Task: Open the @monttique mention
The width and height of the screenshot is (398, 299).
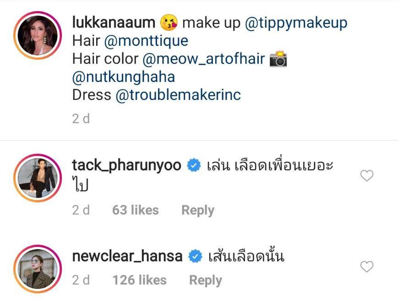Action: coord(146,41)
